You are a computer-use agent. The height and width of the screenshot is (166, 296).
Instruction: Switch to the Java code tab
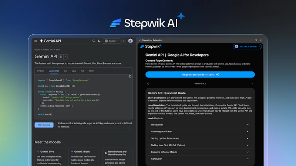(74, 71)
